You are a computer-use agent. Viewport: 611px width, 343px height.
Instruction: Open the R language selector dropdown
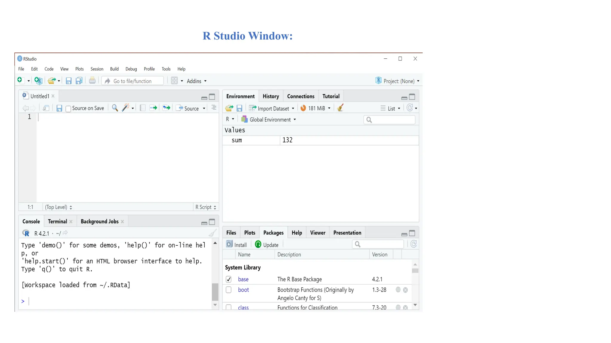(x=230, y=119)
